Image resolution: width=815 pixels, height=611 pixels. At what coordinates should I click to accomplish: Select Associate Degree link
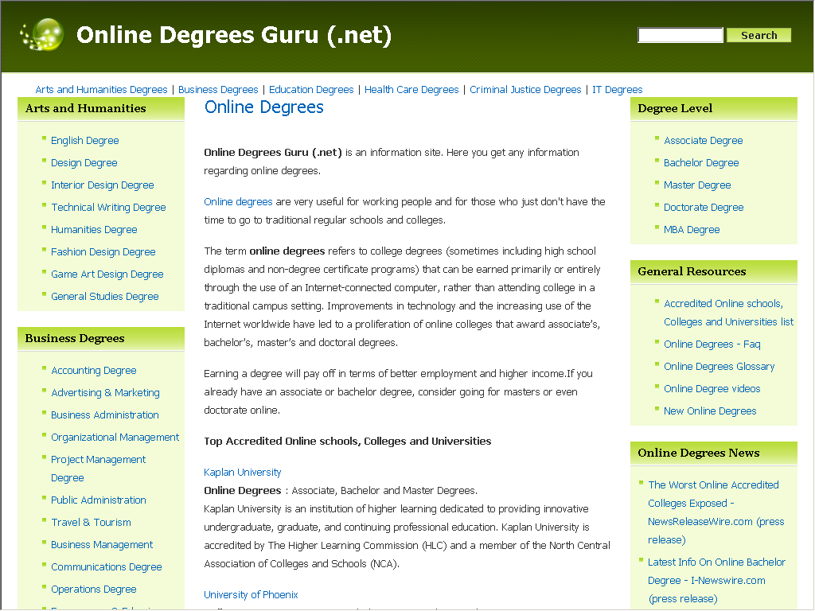tap(704, 140)
